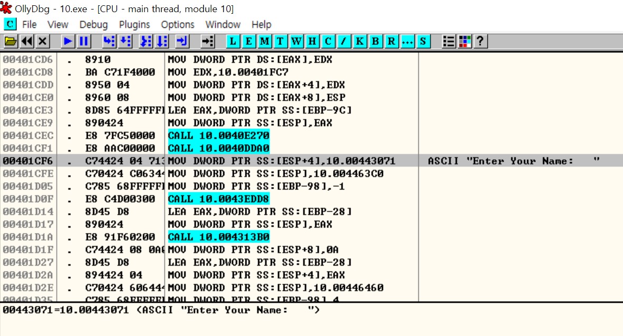This screenshot has height=336, width=623.
Task: Click Go to address arrow icon
Action: pyautogui.click(x=207, y=41)
